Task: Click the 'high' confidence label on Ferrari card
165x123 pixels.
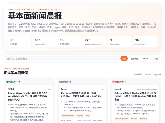Action: point(102,89)
